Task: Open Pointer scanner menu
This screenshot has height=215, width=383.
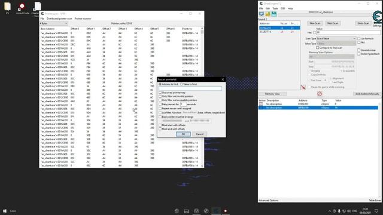Action: click(83, 19)
